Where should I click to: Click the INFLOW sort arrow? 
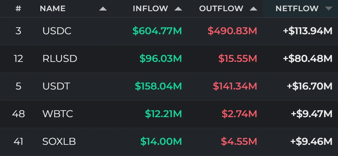coord(178,9)
